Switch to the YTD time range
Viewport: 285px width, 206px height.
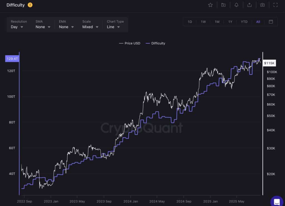244,22
